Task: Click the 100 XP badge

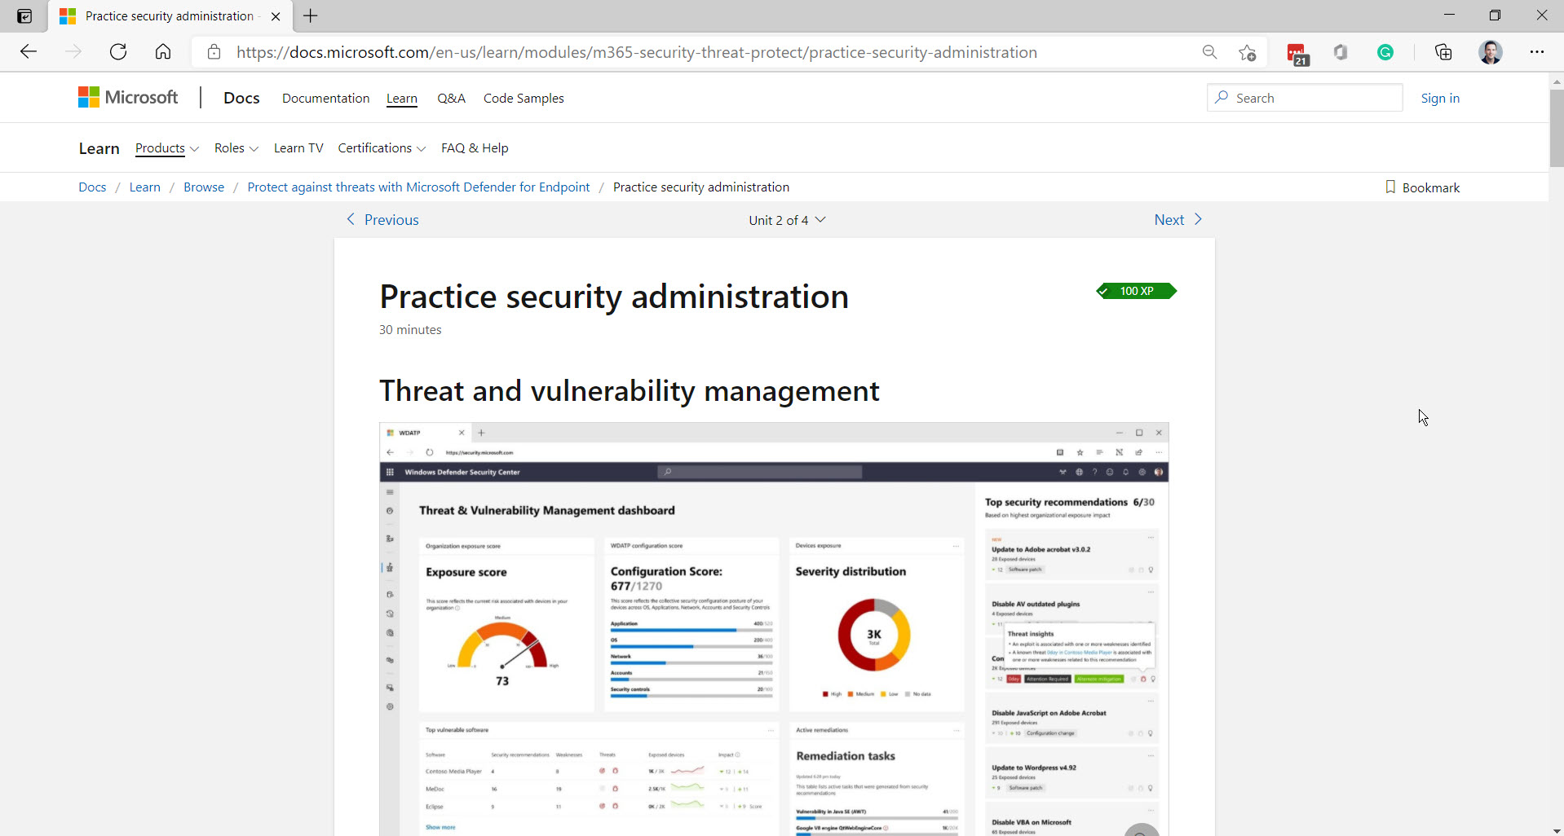Action: (1136, 291)
